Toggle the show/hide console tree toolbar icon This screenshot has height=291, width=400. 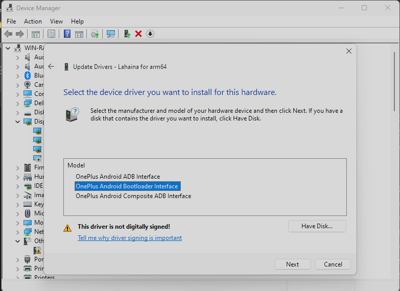click(36, 34)
